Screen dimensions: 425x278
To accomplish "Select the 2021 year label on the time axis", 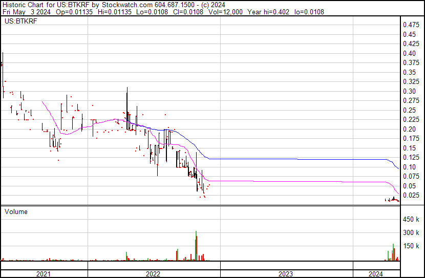I will [x=44, y=274].
